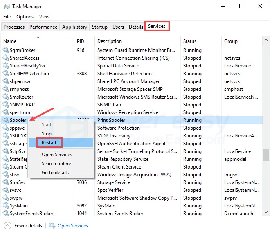Click the service icon next to SysMain
Image resolution: width=270 pixels, height=236 pixels.
[6, 206]
